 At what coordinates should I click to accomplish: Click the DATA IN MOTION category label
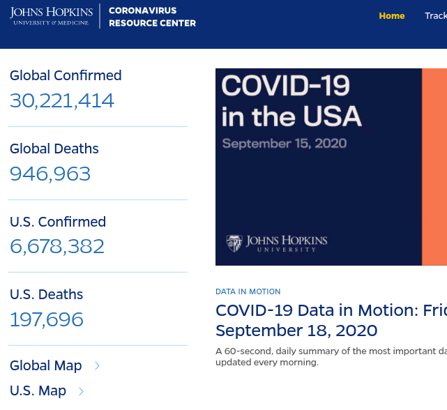[248, 291]
